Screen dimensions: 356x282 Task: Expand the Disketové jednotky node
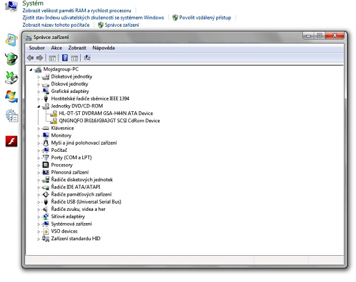38,77
